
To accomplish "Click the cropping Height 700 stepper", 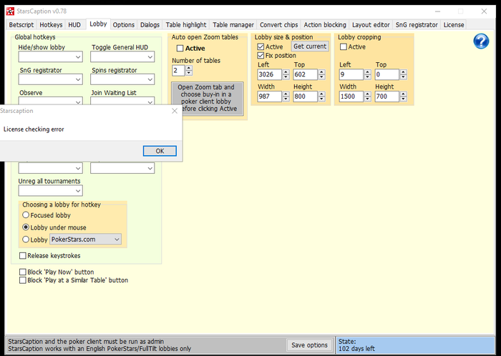I will 404,97.
